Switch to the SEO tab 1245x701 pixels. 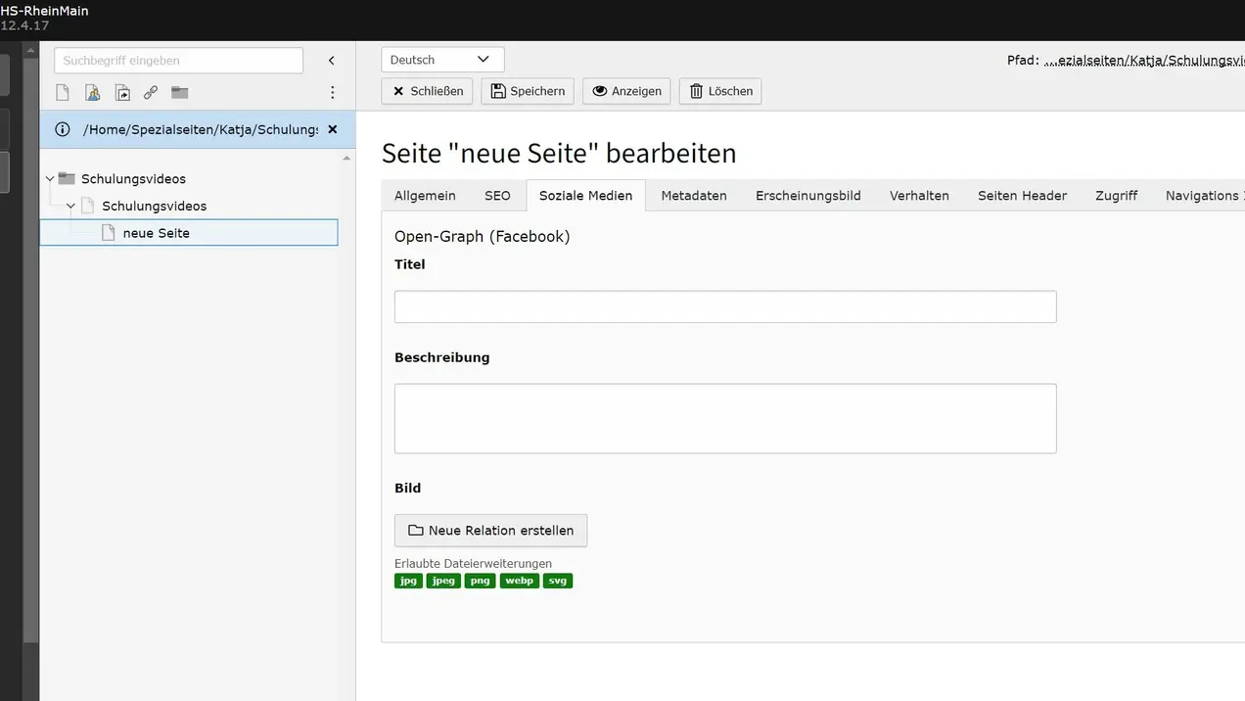497,195
